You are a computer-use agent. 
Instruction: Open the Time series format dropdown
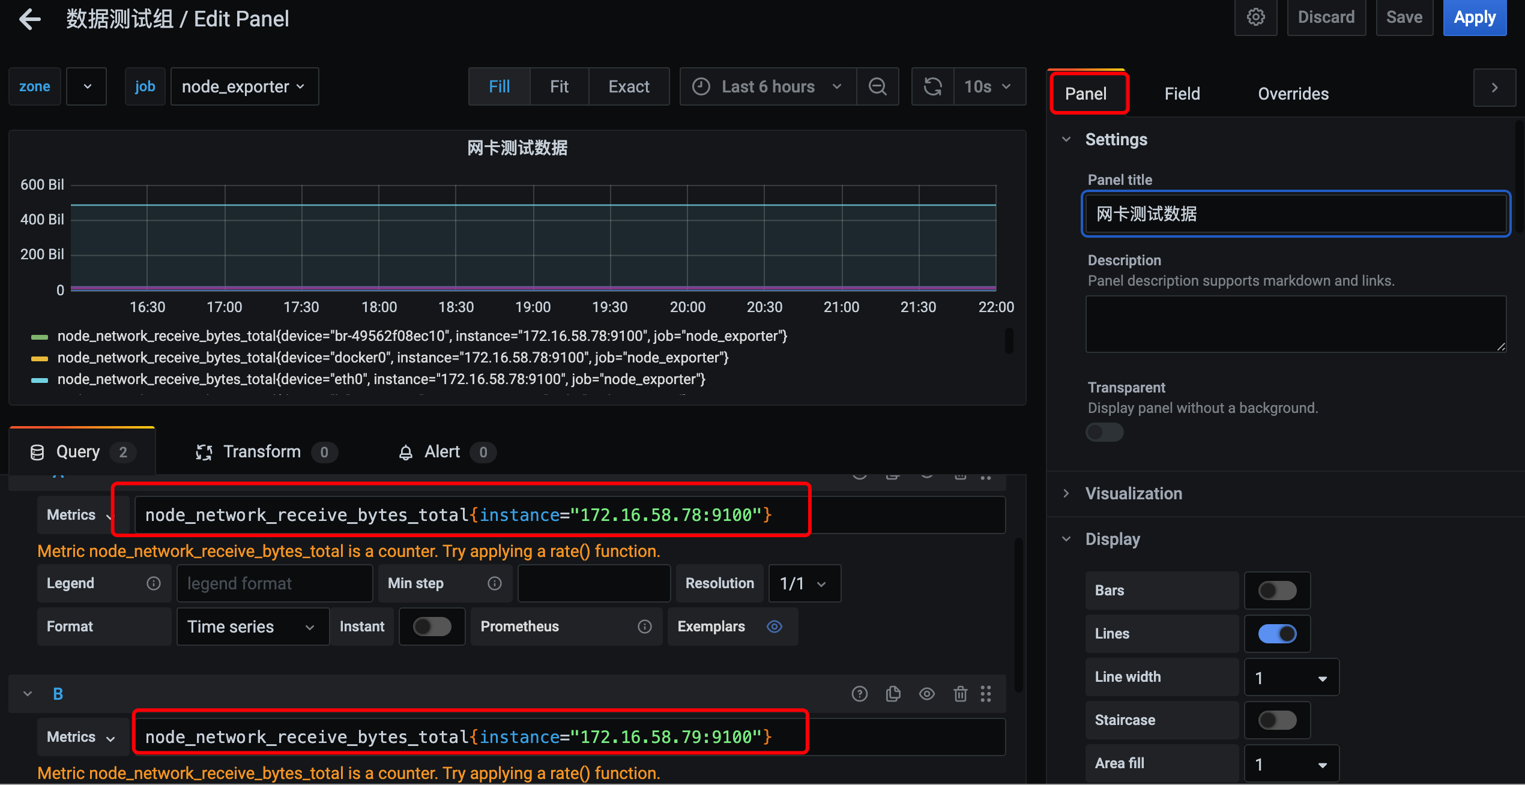pos(253,627)
